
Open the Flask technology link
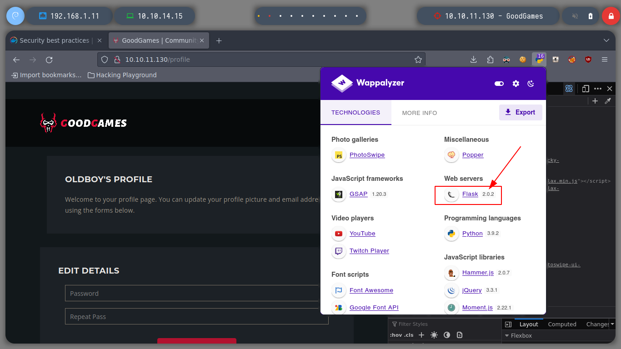(470, 194)
